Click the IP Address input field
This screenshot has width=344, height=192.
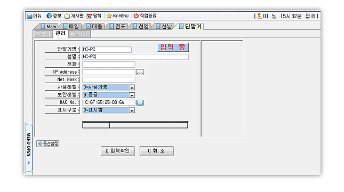[x=109, y=72]
